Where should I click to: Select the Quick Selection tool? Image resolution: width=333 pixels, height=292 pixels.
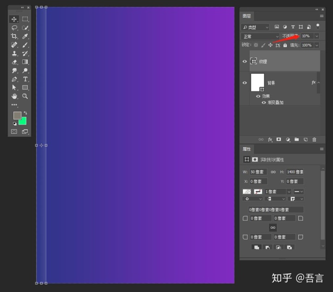pyautogui.click(x=25, y=28)
